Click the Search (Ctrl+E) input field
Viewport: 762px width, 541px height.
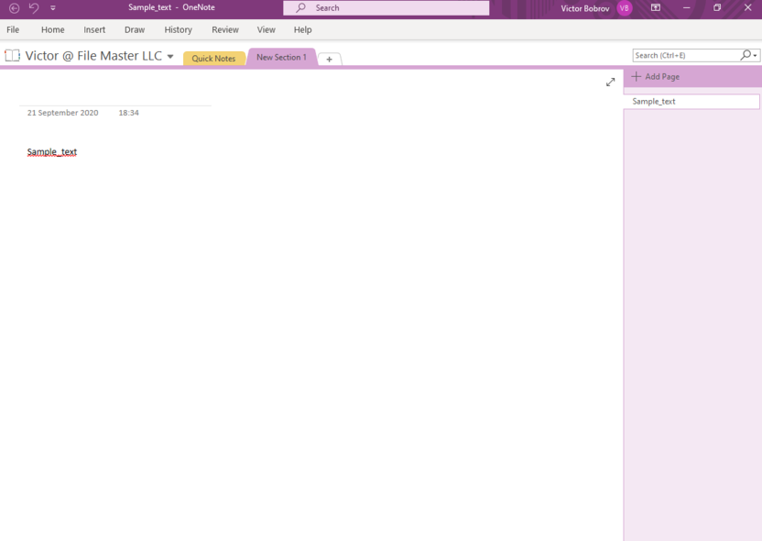(685, 56)
